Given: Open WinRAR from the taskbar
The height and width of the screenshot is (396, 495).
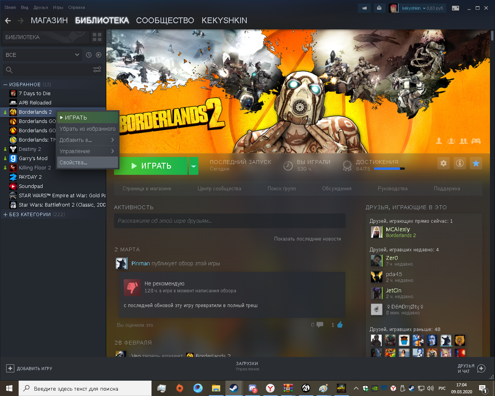Looking at the screenshot, I should tap(288, 388).
